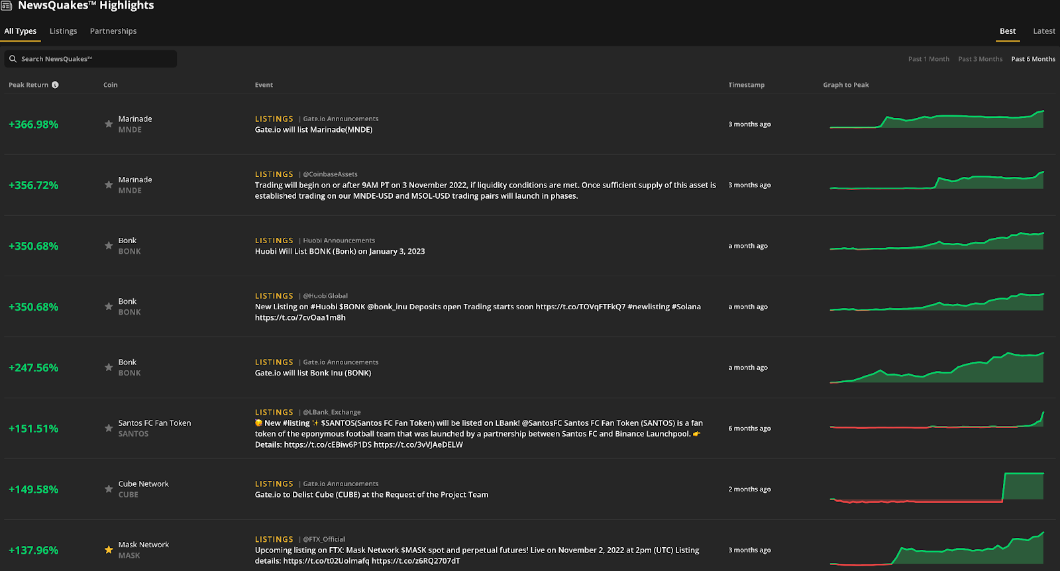Select the Past 6 Months filter

(1033, 59)
